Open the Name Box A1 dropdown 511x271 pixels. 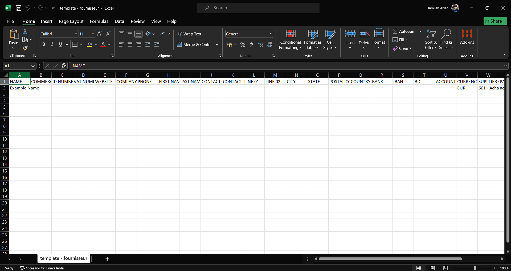33,66
